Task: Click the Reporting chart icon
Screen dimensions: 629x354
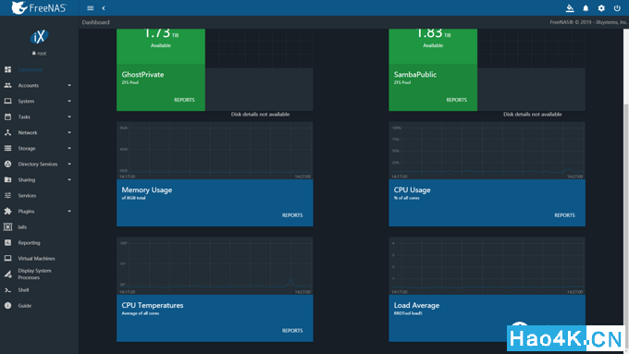Action: coord(7,242)
